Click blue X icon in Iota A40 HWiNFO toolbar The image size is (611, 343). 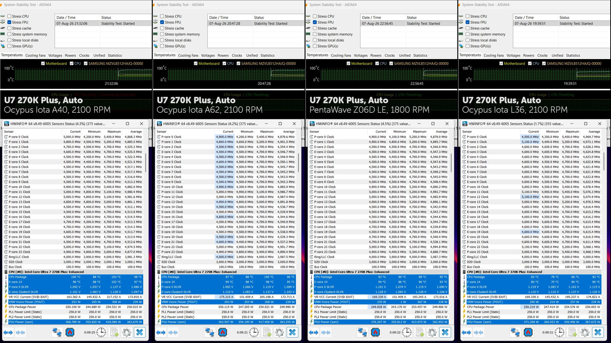(140, 332)
